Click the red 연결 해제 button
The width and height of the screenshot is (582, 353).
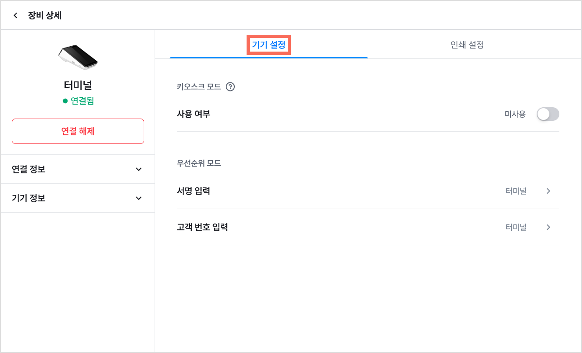[78, 131]
